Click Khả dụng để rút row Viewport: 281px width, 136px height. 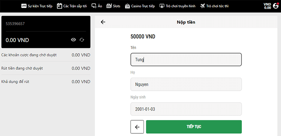46,82
